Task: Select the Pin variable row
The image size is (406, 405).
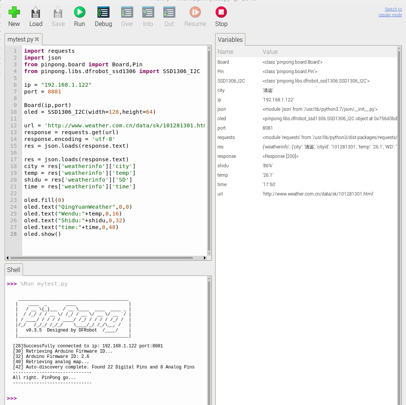Action: tap(307, 71)
